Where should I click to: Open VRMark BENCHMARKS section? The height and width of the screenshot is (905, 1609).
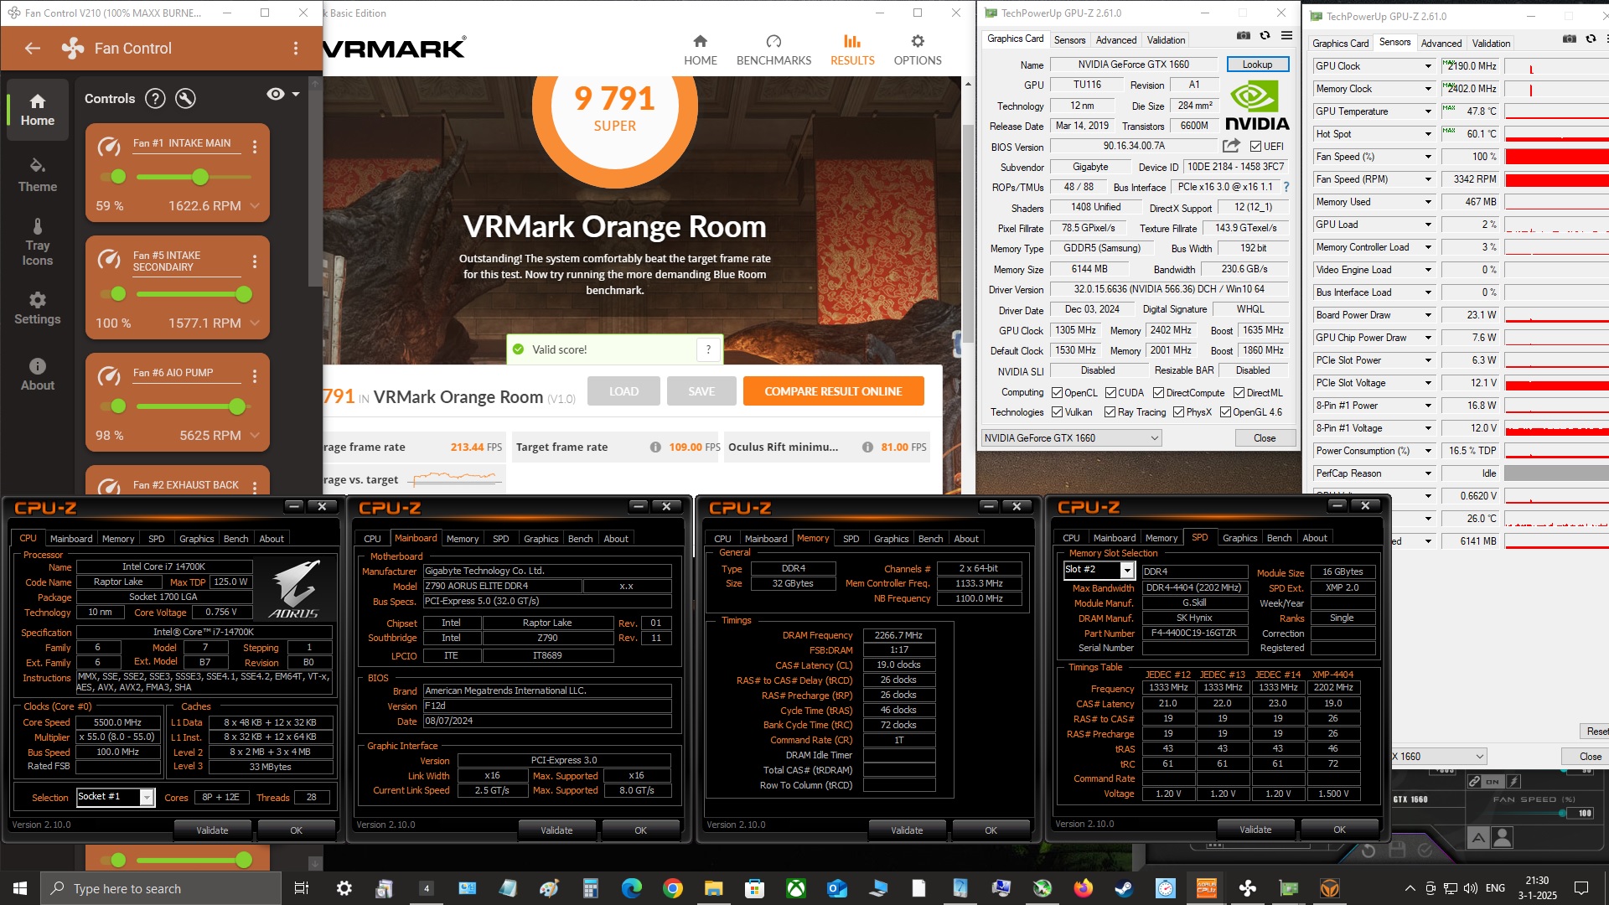coord(773,50)
